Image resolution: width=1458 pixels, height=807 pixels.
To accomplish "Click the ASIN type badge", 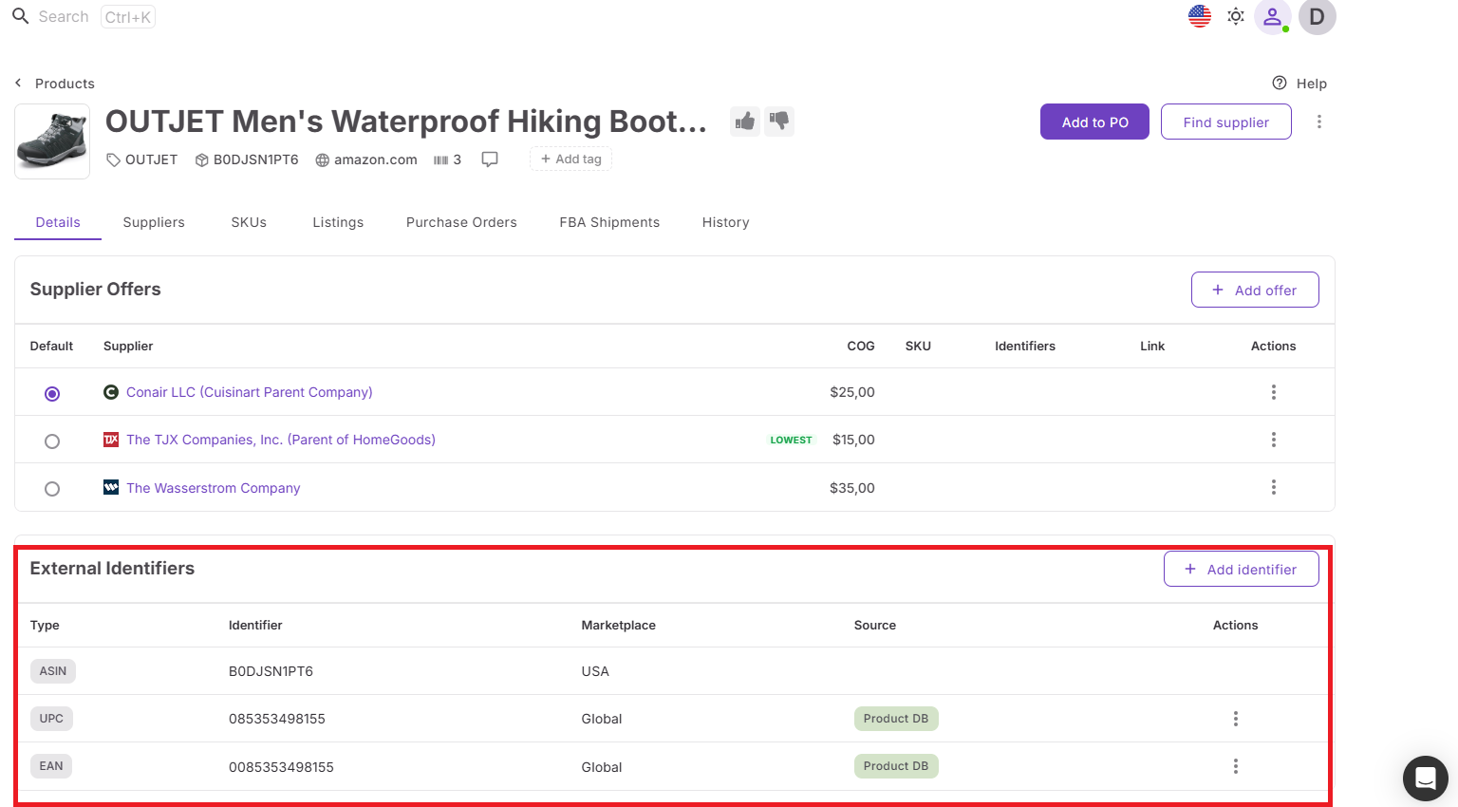I will tap(53, 671).
